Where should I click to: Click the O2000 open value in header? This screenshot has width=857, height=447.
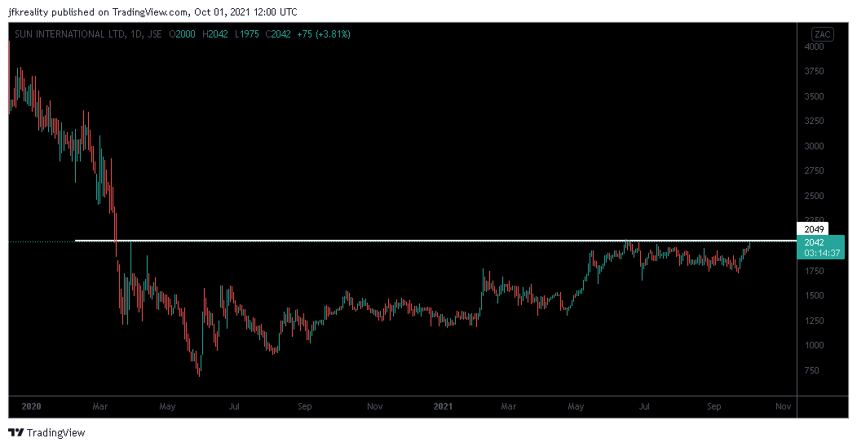182,34
